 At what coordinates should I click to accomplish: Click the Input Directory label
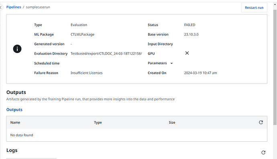click(x=160, y=44)
